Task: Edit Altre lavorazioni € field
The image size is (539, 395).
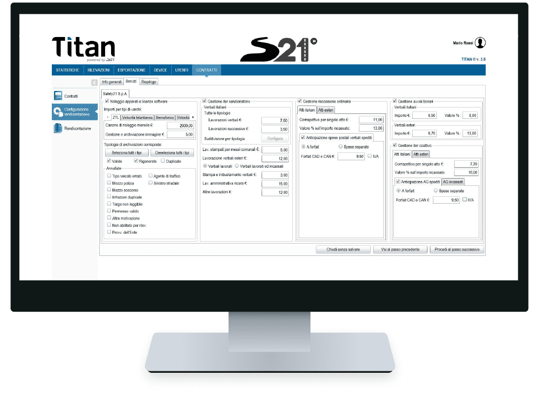Action: 275,192
